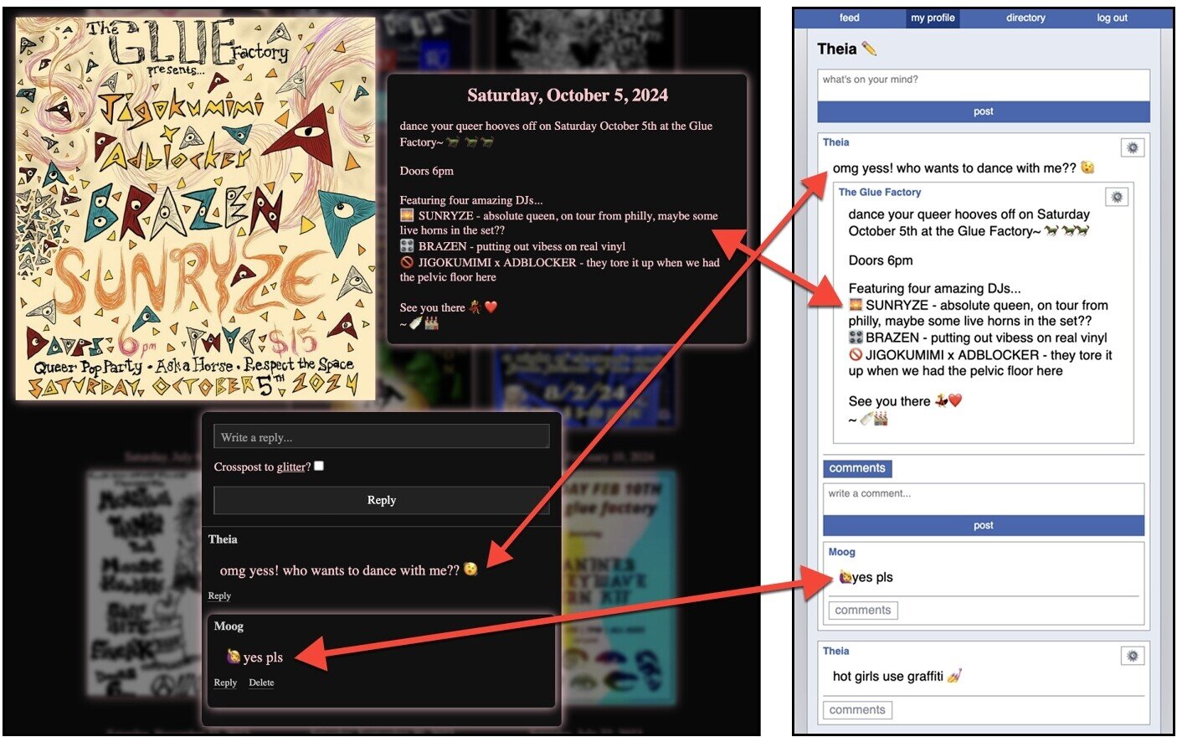
Task: Enable the 'Crosspost to glitter?' checkbox
Action: (x=318, y=466)
